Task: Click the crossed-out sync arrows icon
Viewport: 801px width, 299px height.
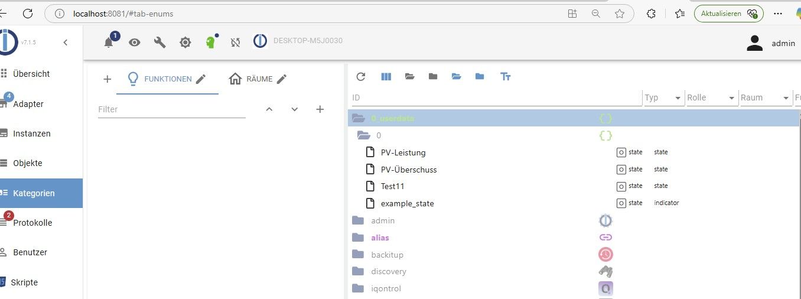Action: 236,43
